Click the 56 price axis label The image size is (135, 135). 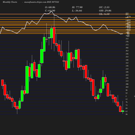click(127, 114)
